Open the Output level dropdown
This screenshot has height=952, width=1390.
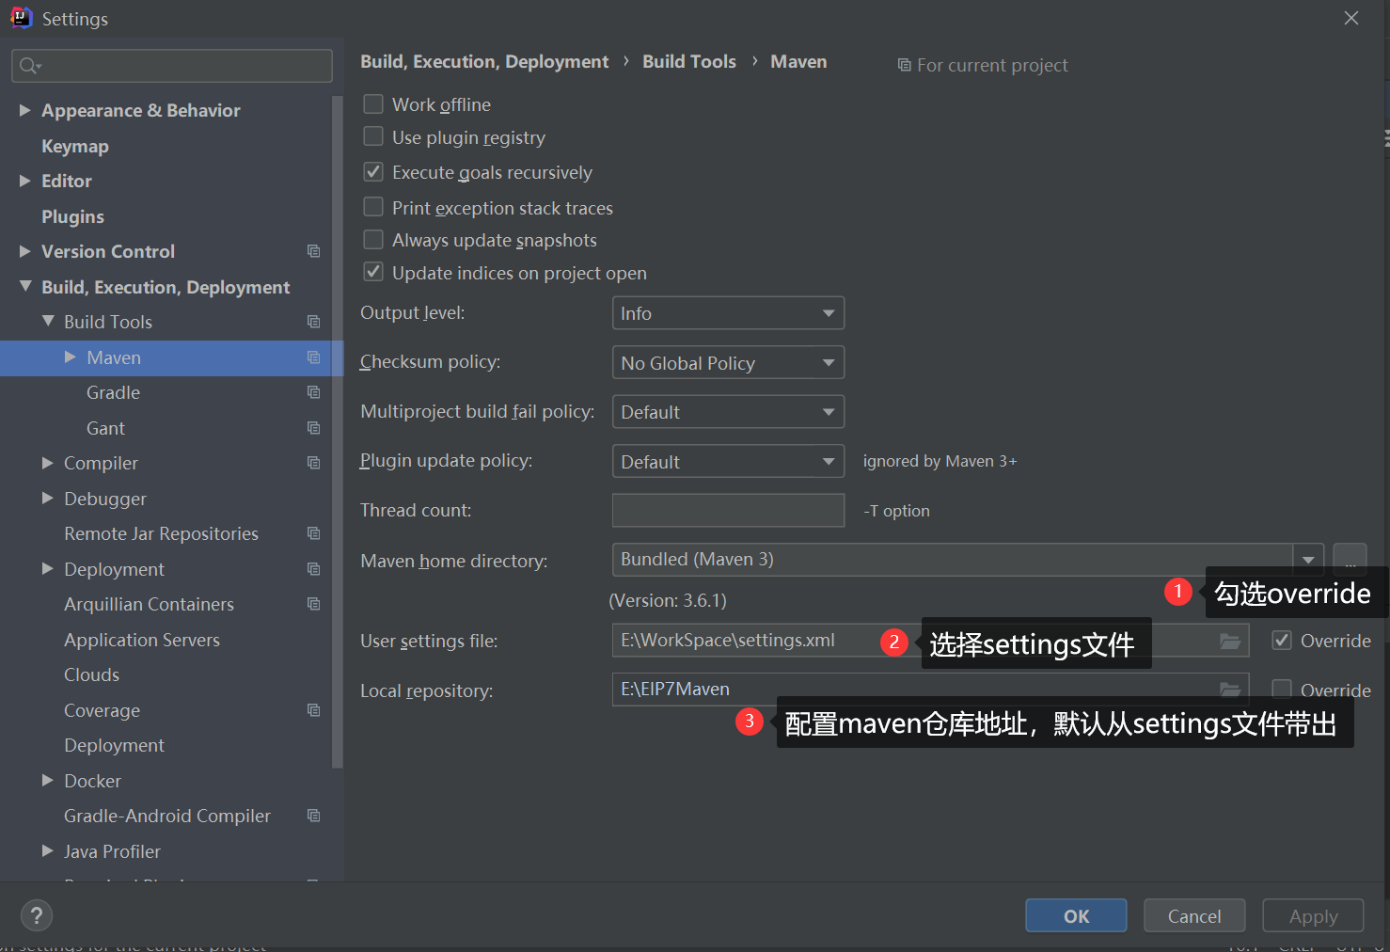[728, 313]
